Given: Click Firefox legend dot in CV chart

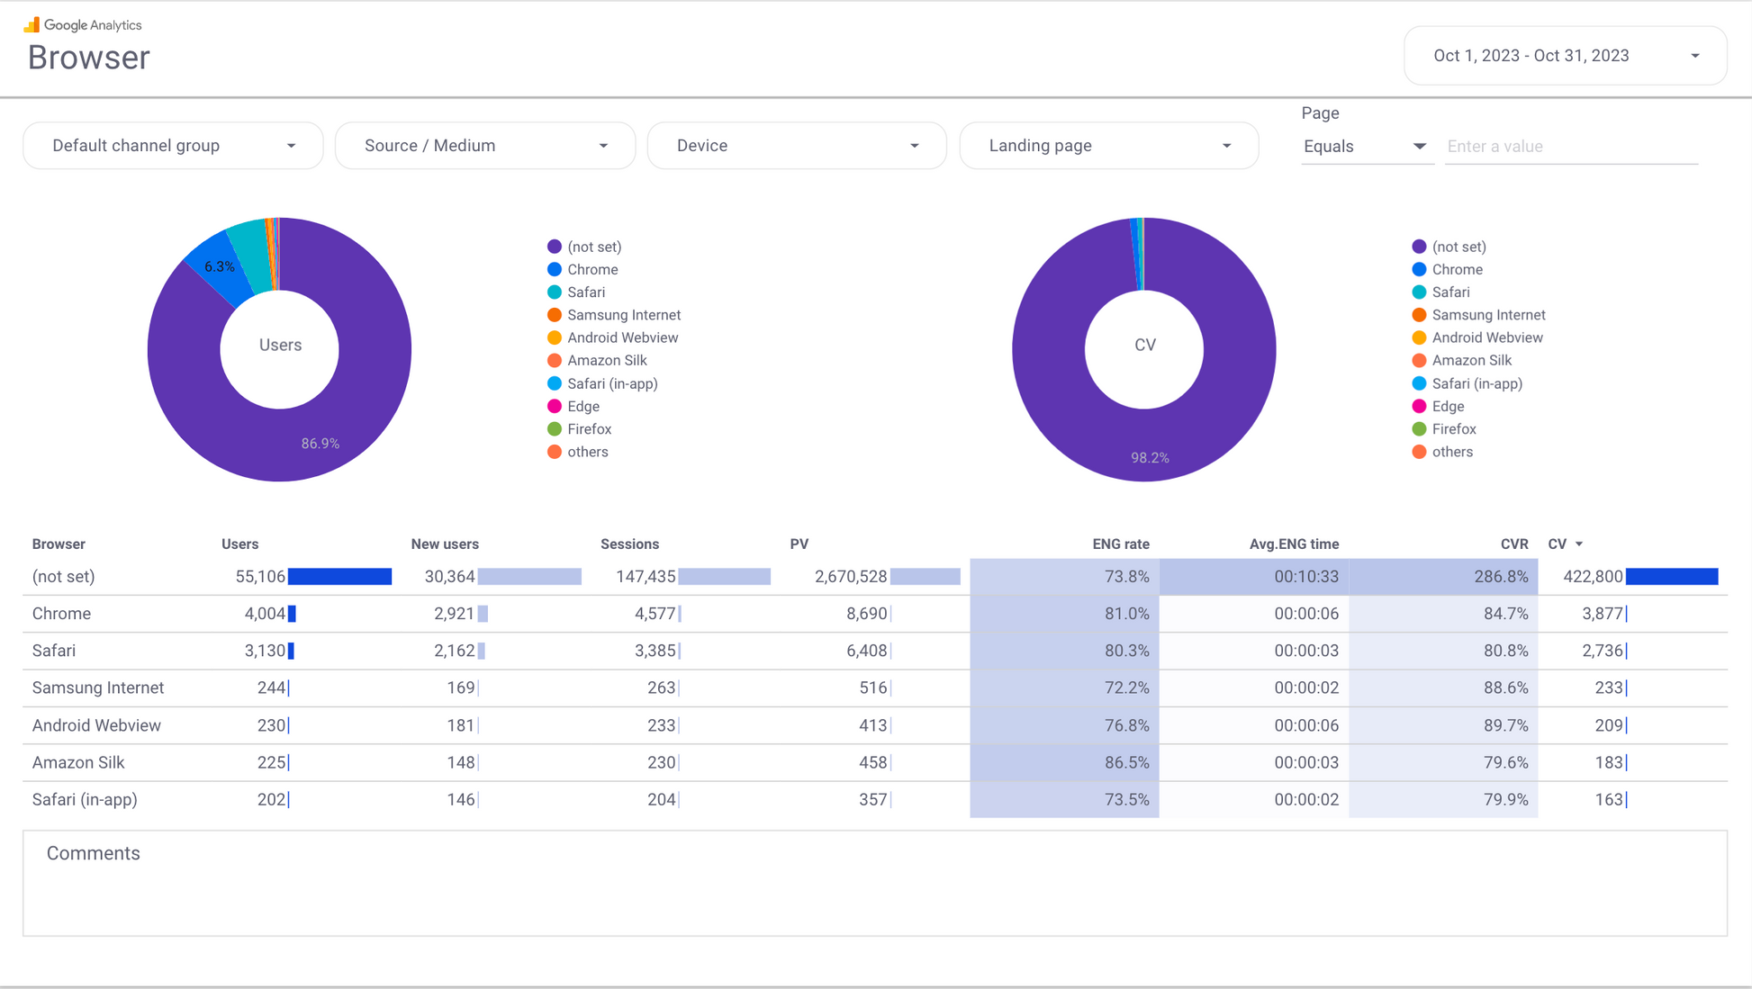Looking at the screenshot, I should (1419, 429).
